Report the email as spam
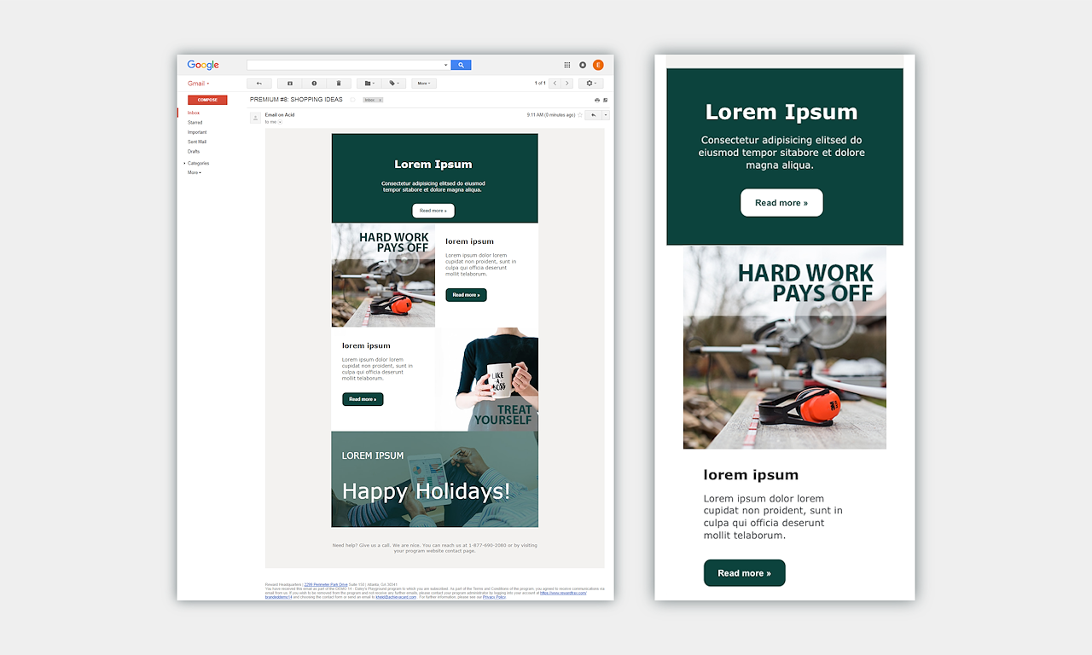The image size is (1092, 655). click(x=314, y=84)
